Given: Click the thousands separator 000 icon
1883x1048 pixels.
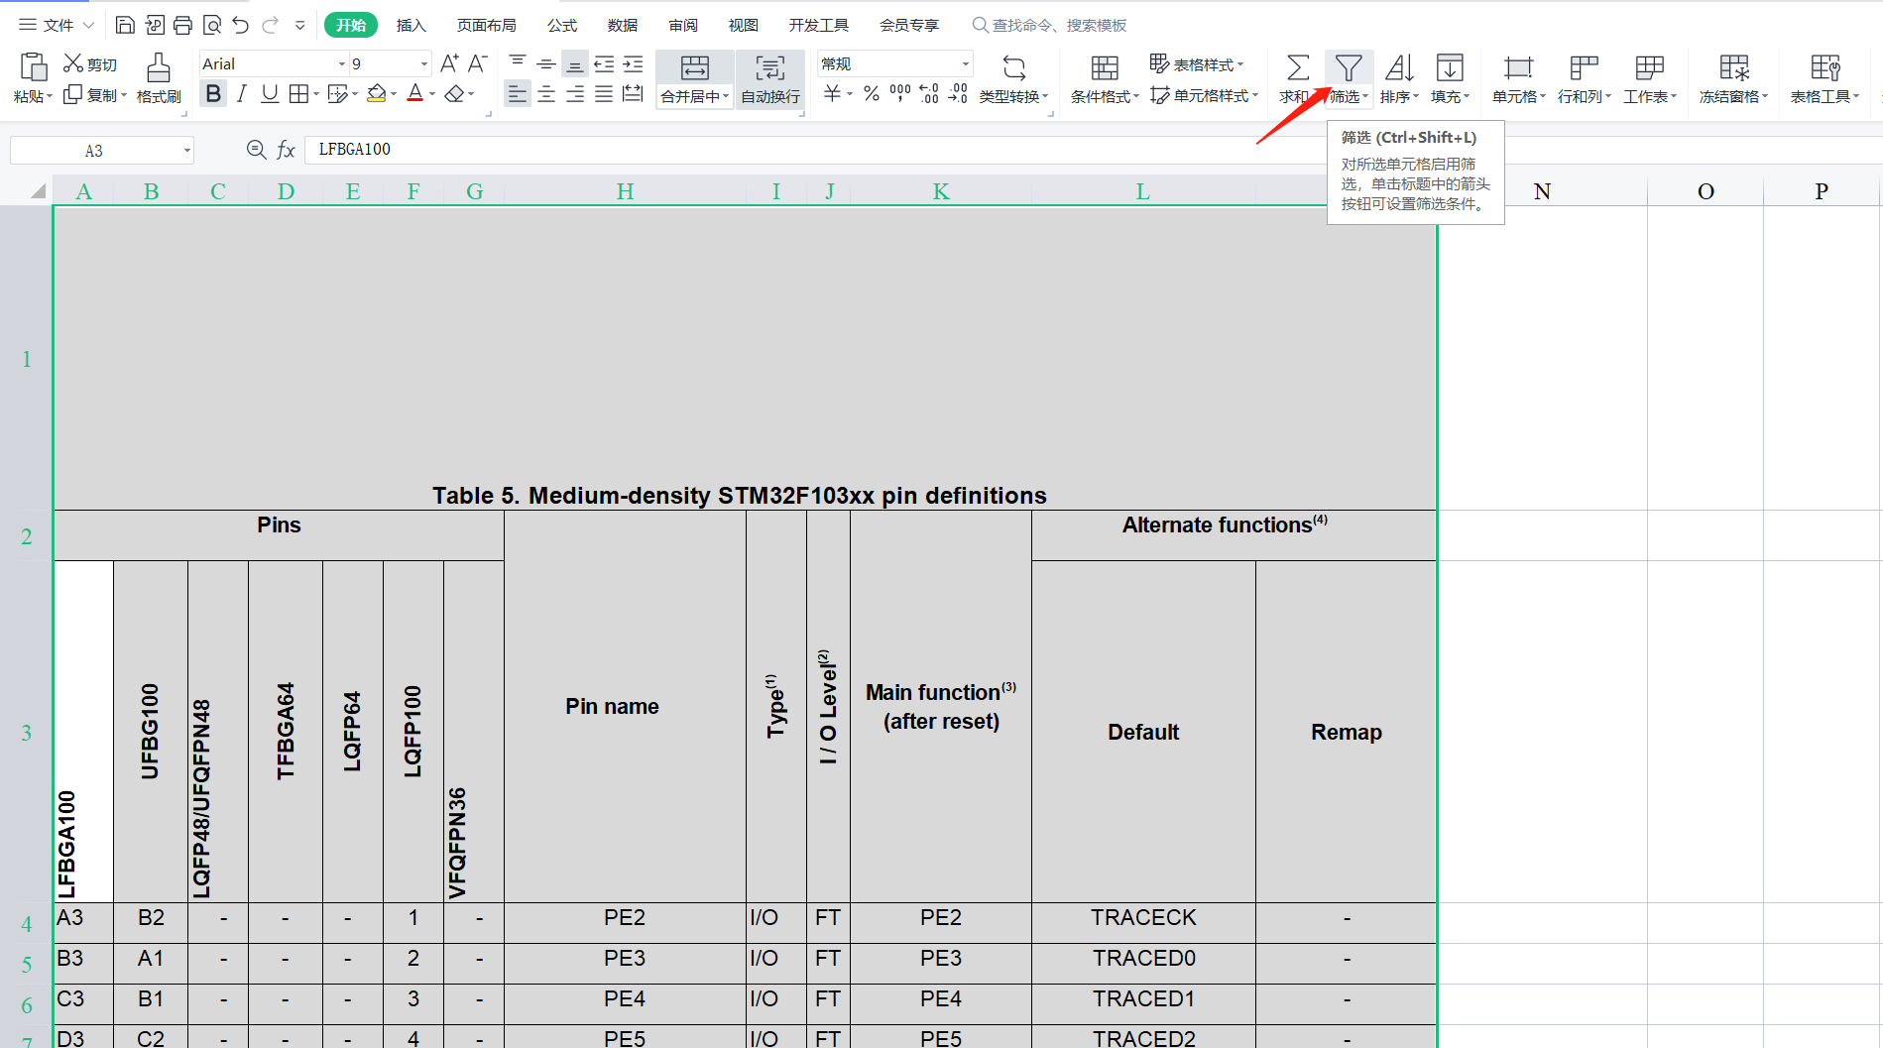Looking at the screenshot, I should pyautogui.click(x=900, y=93).
